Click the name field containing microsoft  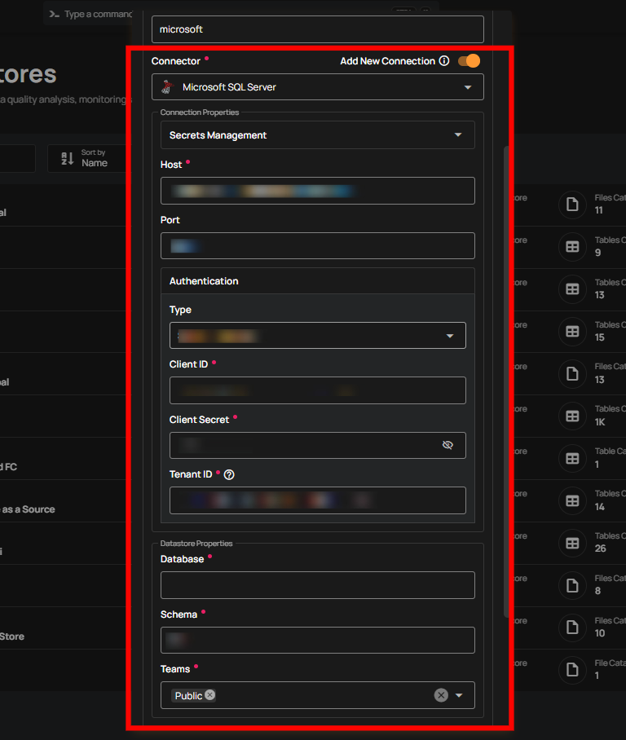pos(317,29)
